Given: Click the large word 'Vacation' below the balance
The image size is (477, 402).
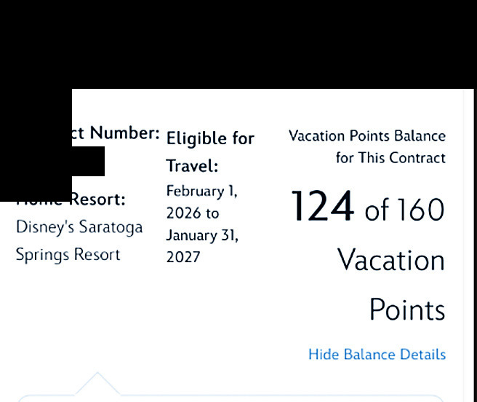Looking at the screenshot, I should coord(390,261).
